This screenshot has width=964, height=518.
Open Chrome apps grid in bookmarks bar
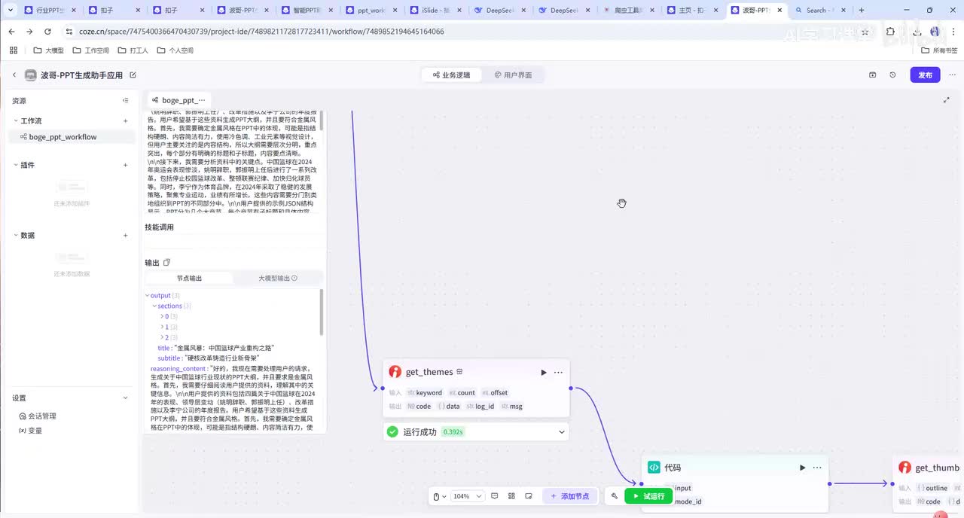coord(14,50)
